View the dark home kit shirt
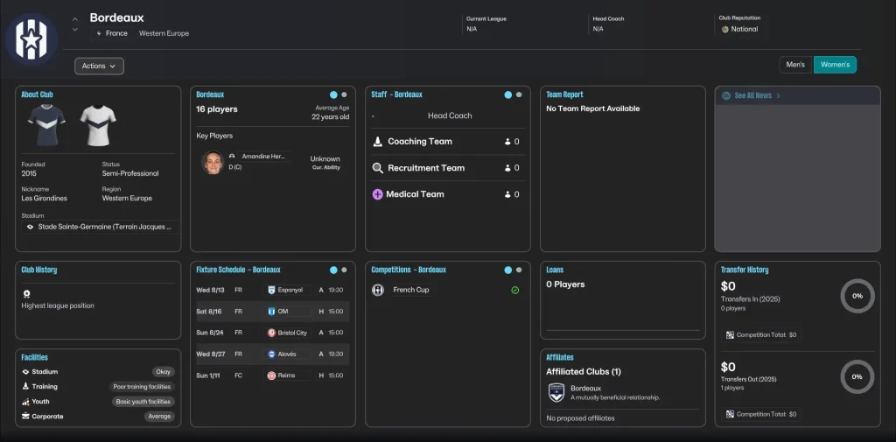Image resolution: width=896 pixels, height=442 pixels. tap(46, 125)
